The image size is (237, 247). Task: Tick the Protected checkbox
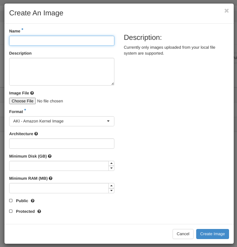coord(11,211)
